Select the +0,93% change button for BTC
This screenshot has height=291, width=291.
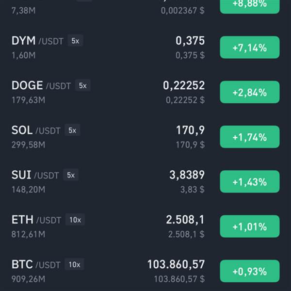tap(250, 271)
